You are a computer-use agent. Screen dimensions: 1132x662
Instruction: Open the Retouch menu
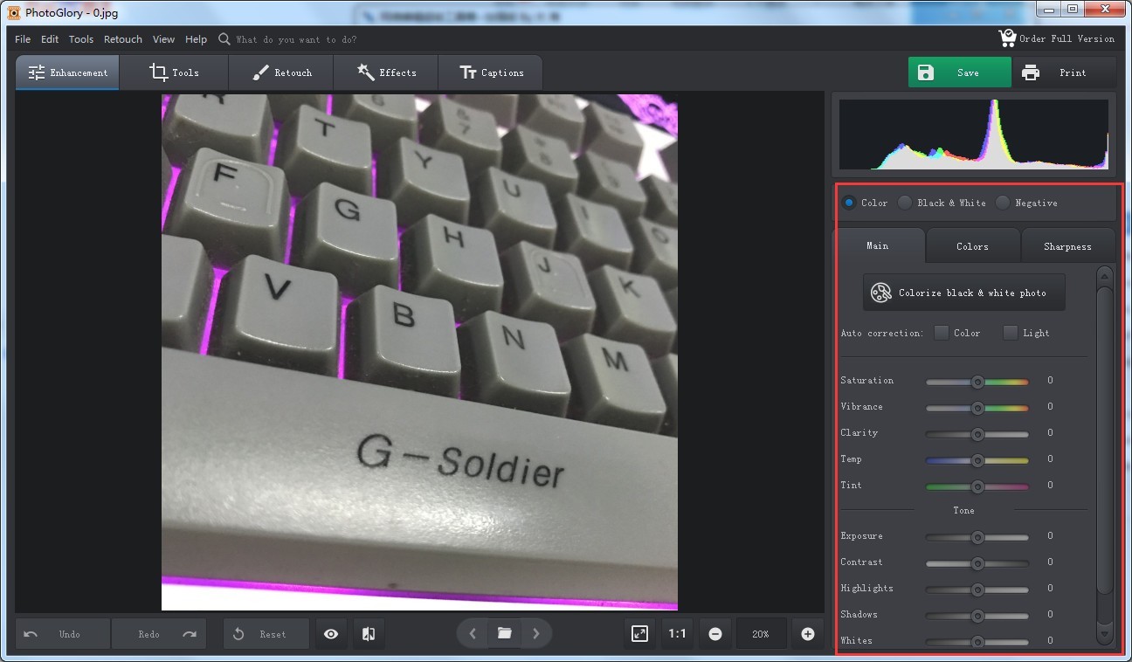(122, 38)
